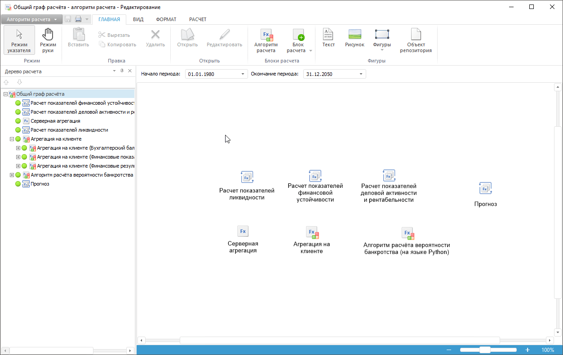Viewport: 563px width, 355px height.
Task: Open the Блок расчета dropdown arrow
Action: (x=310, y=51)
